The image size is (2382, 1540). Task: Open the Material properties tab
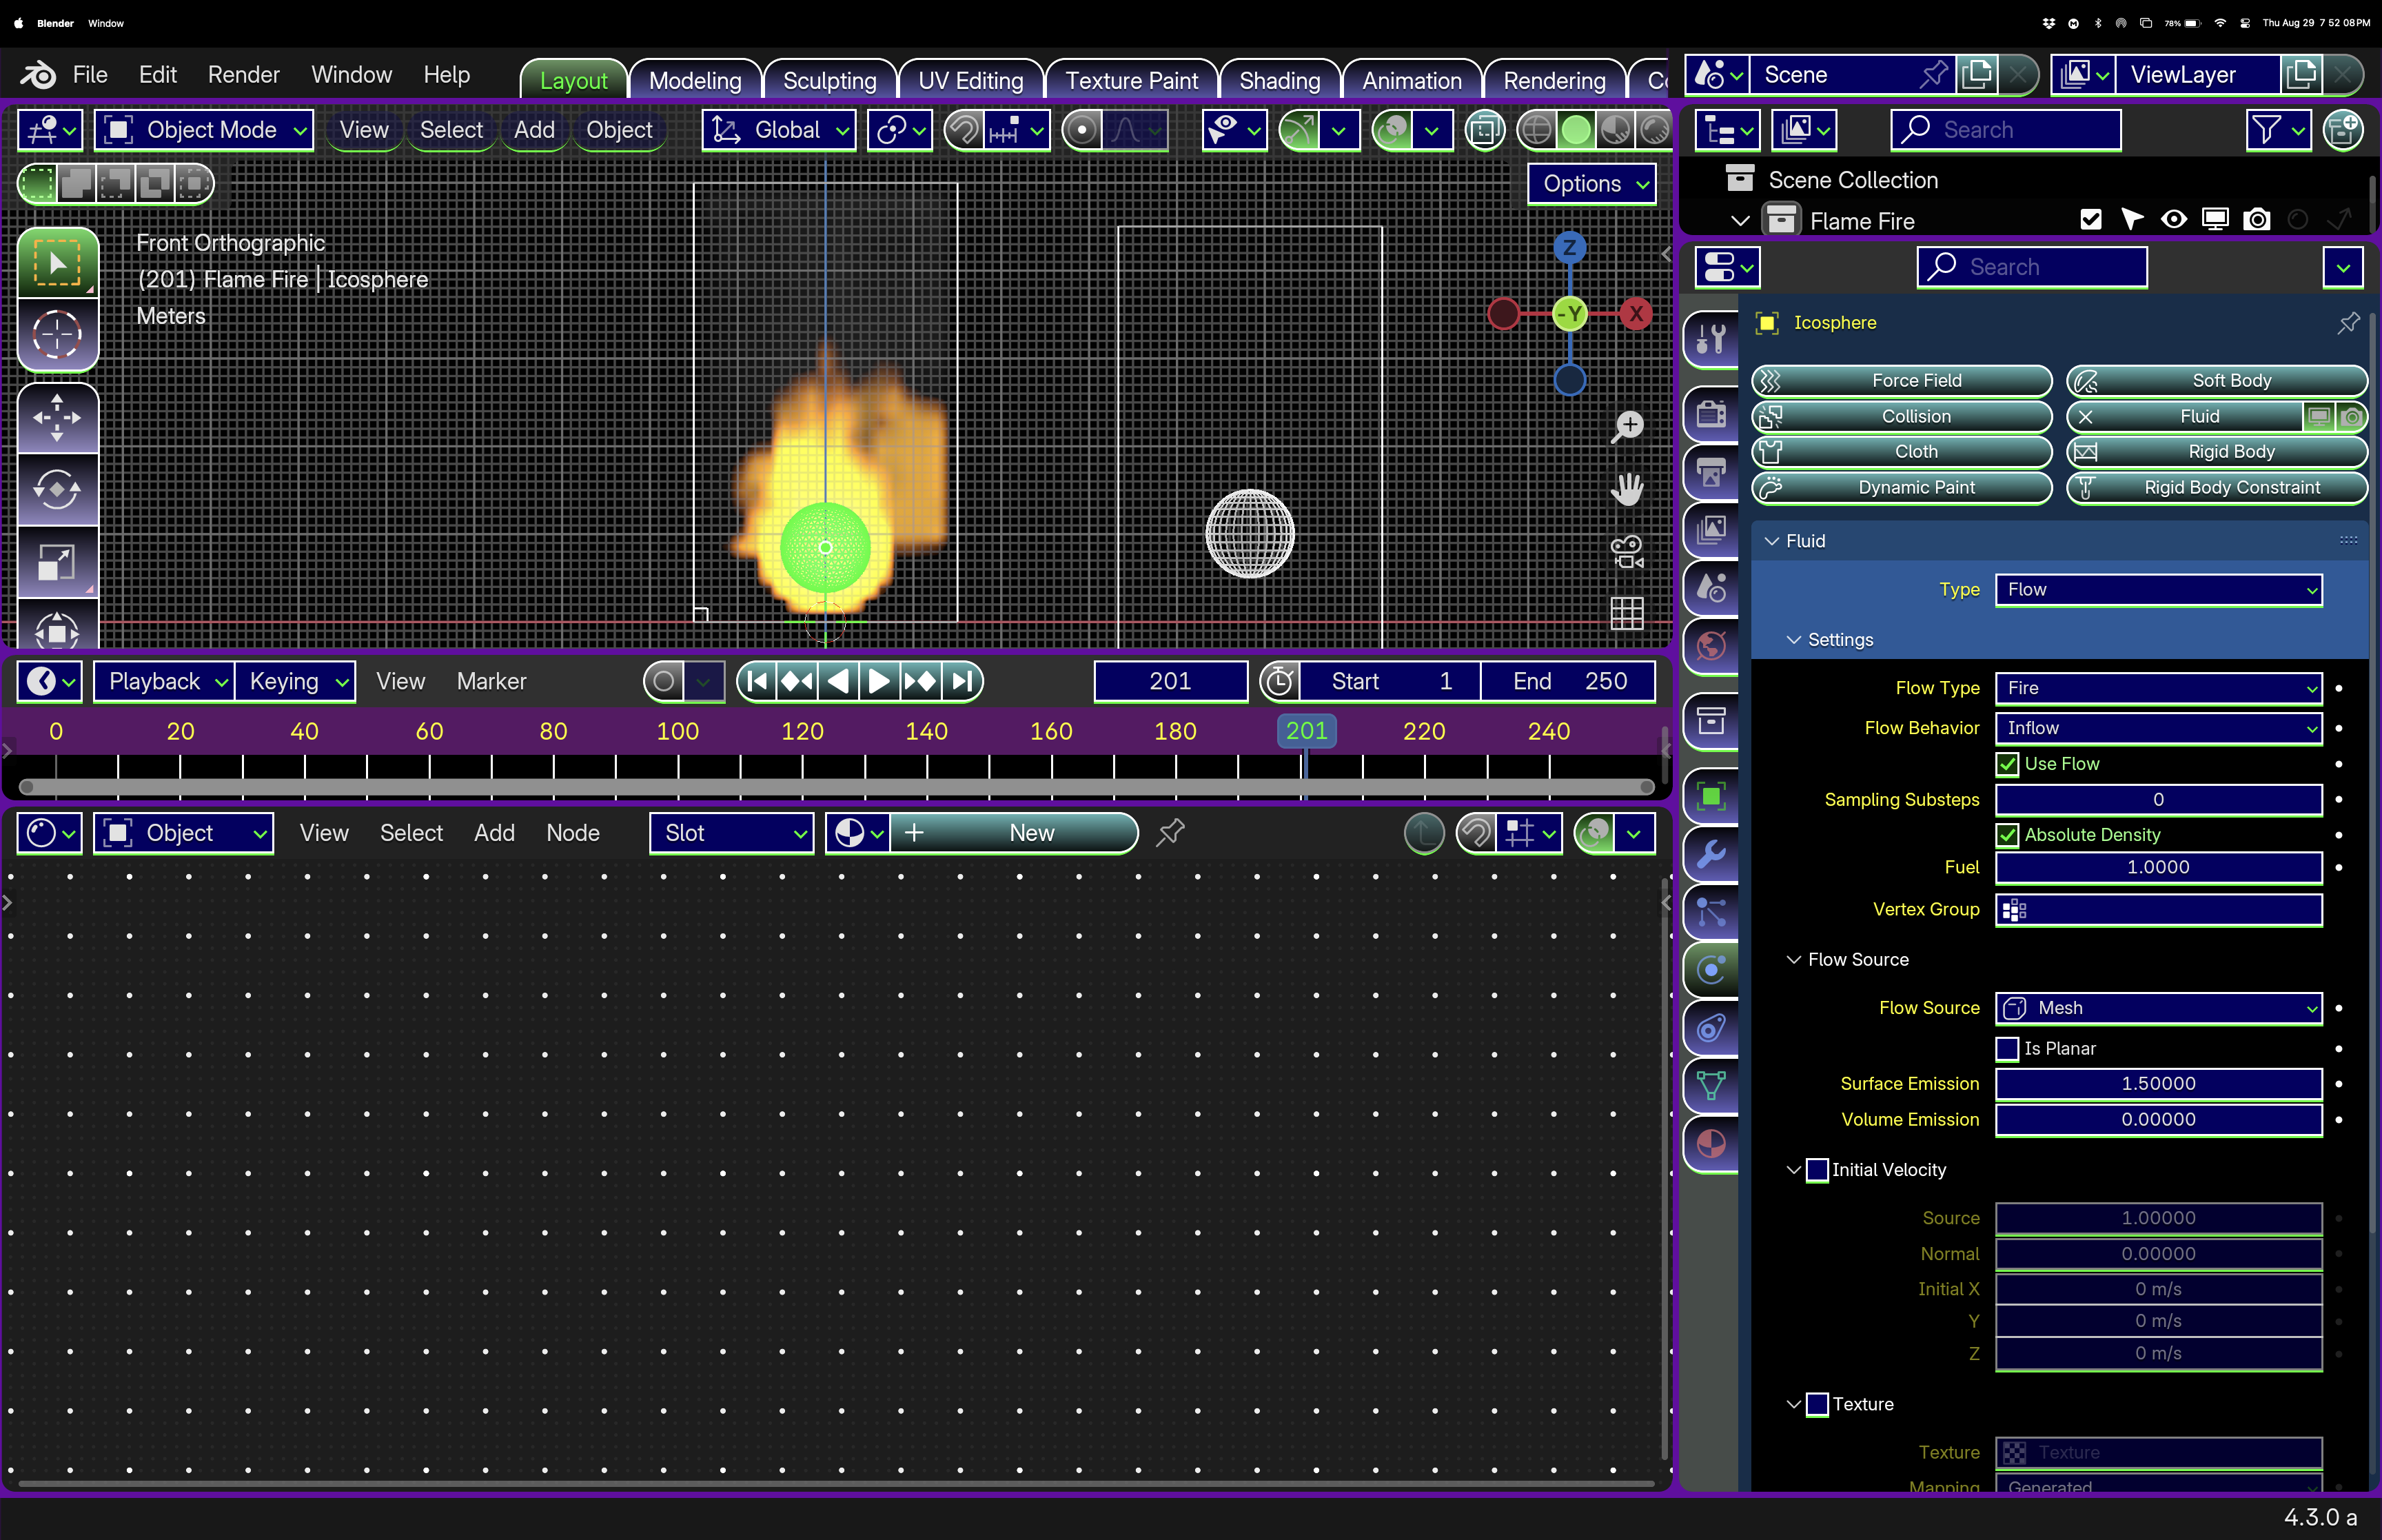point(1711,1144)
